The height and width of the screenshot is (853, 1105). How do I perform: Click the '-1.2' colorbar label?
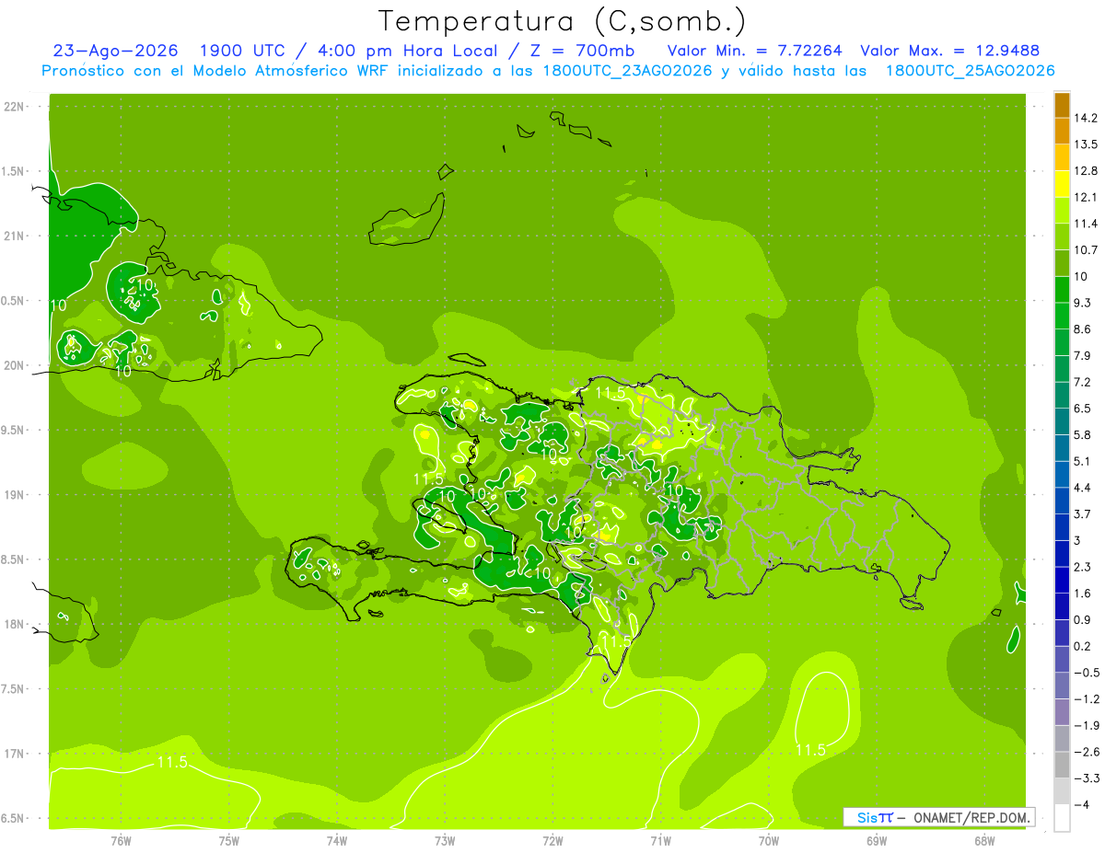[1086, 699]
